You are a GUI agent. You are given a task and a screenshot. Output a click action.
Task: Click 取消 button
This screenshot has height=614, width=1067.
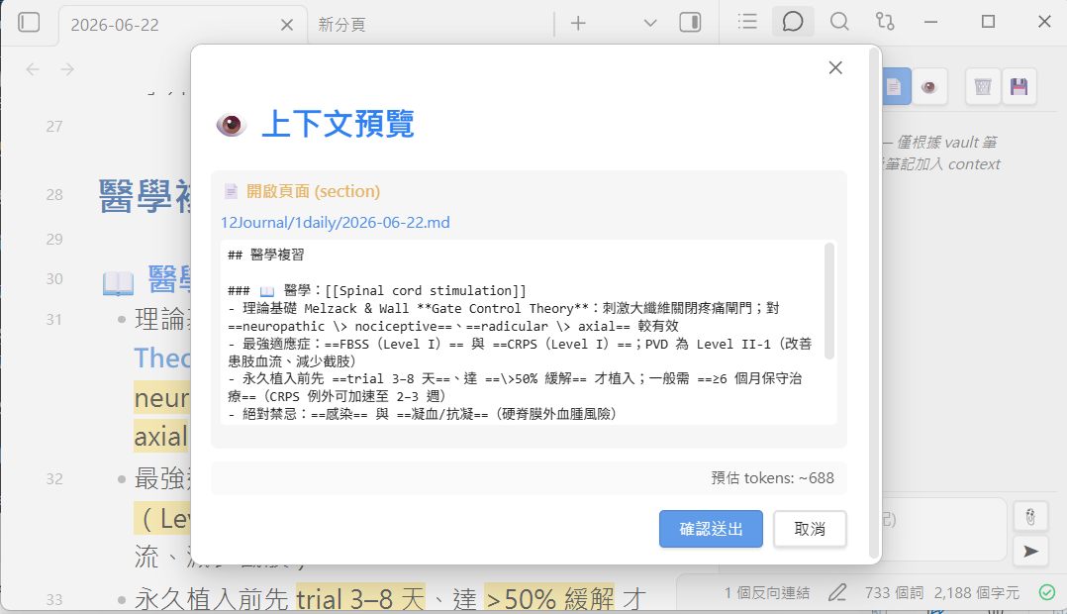[x=810, y=529]
